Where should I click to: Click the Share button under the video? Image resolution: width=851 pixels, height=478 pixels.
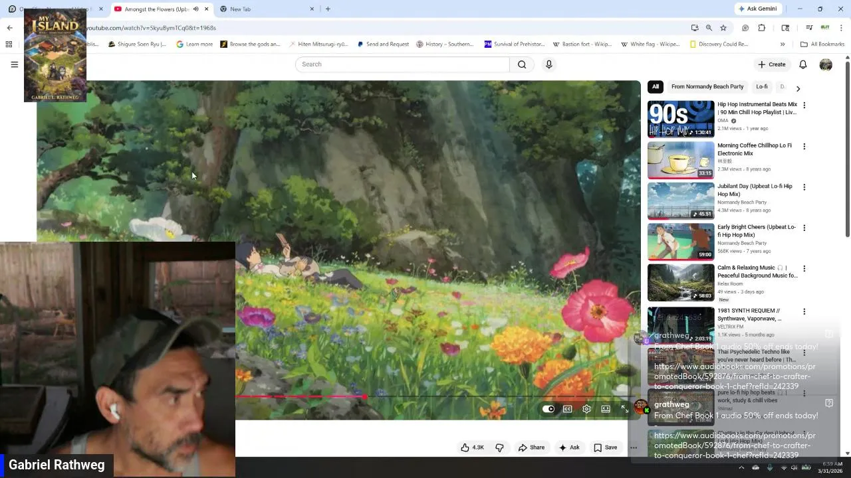coord(531,447)
